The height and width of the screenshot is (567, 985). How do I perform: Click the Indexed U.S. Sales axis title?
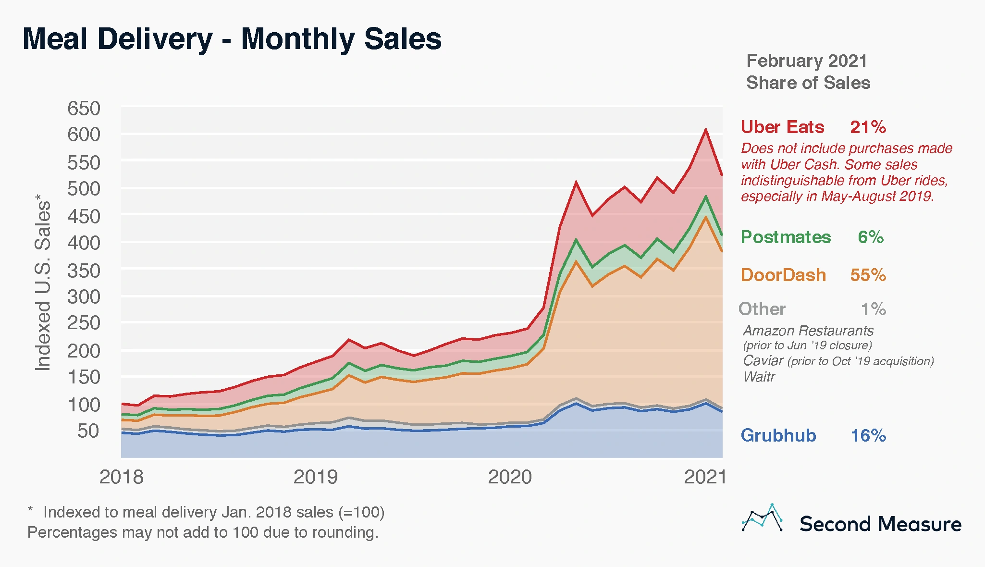coord(43,283)
